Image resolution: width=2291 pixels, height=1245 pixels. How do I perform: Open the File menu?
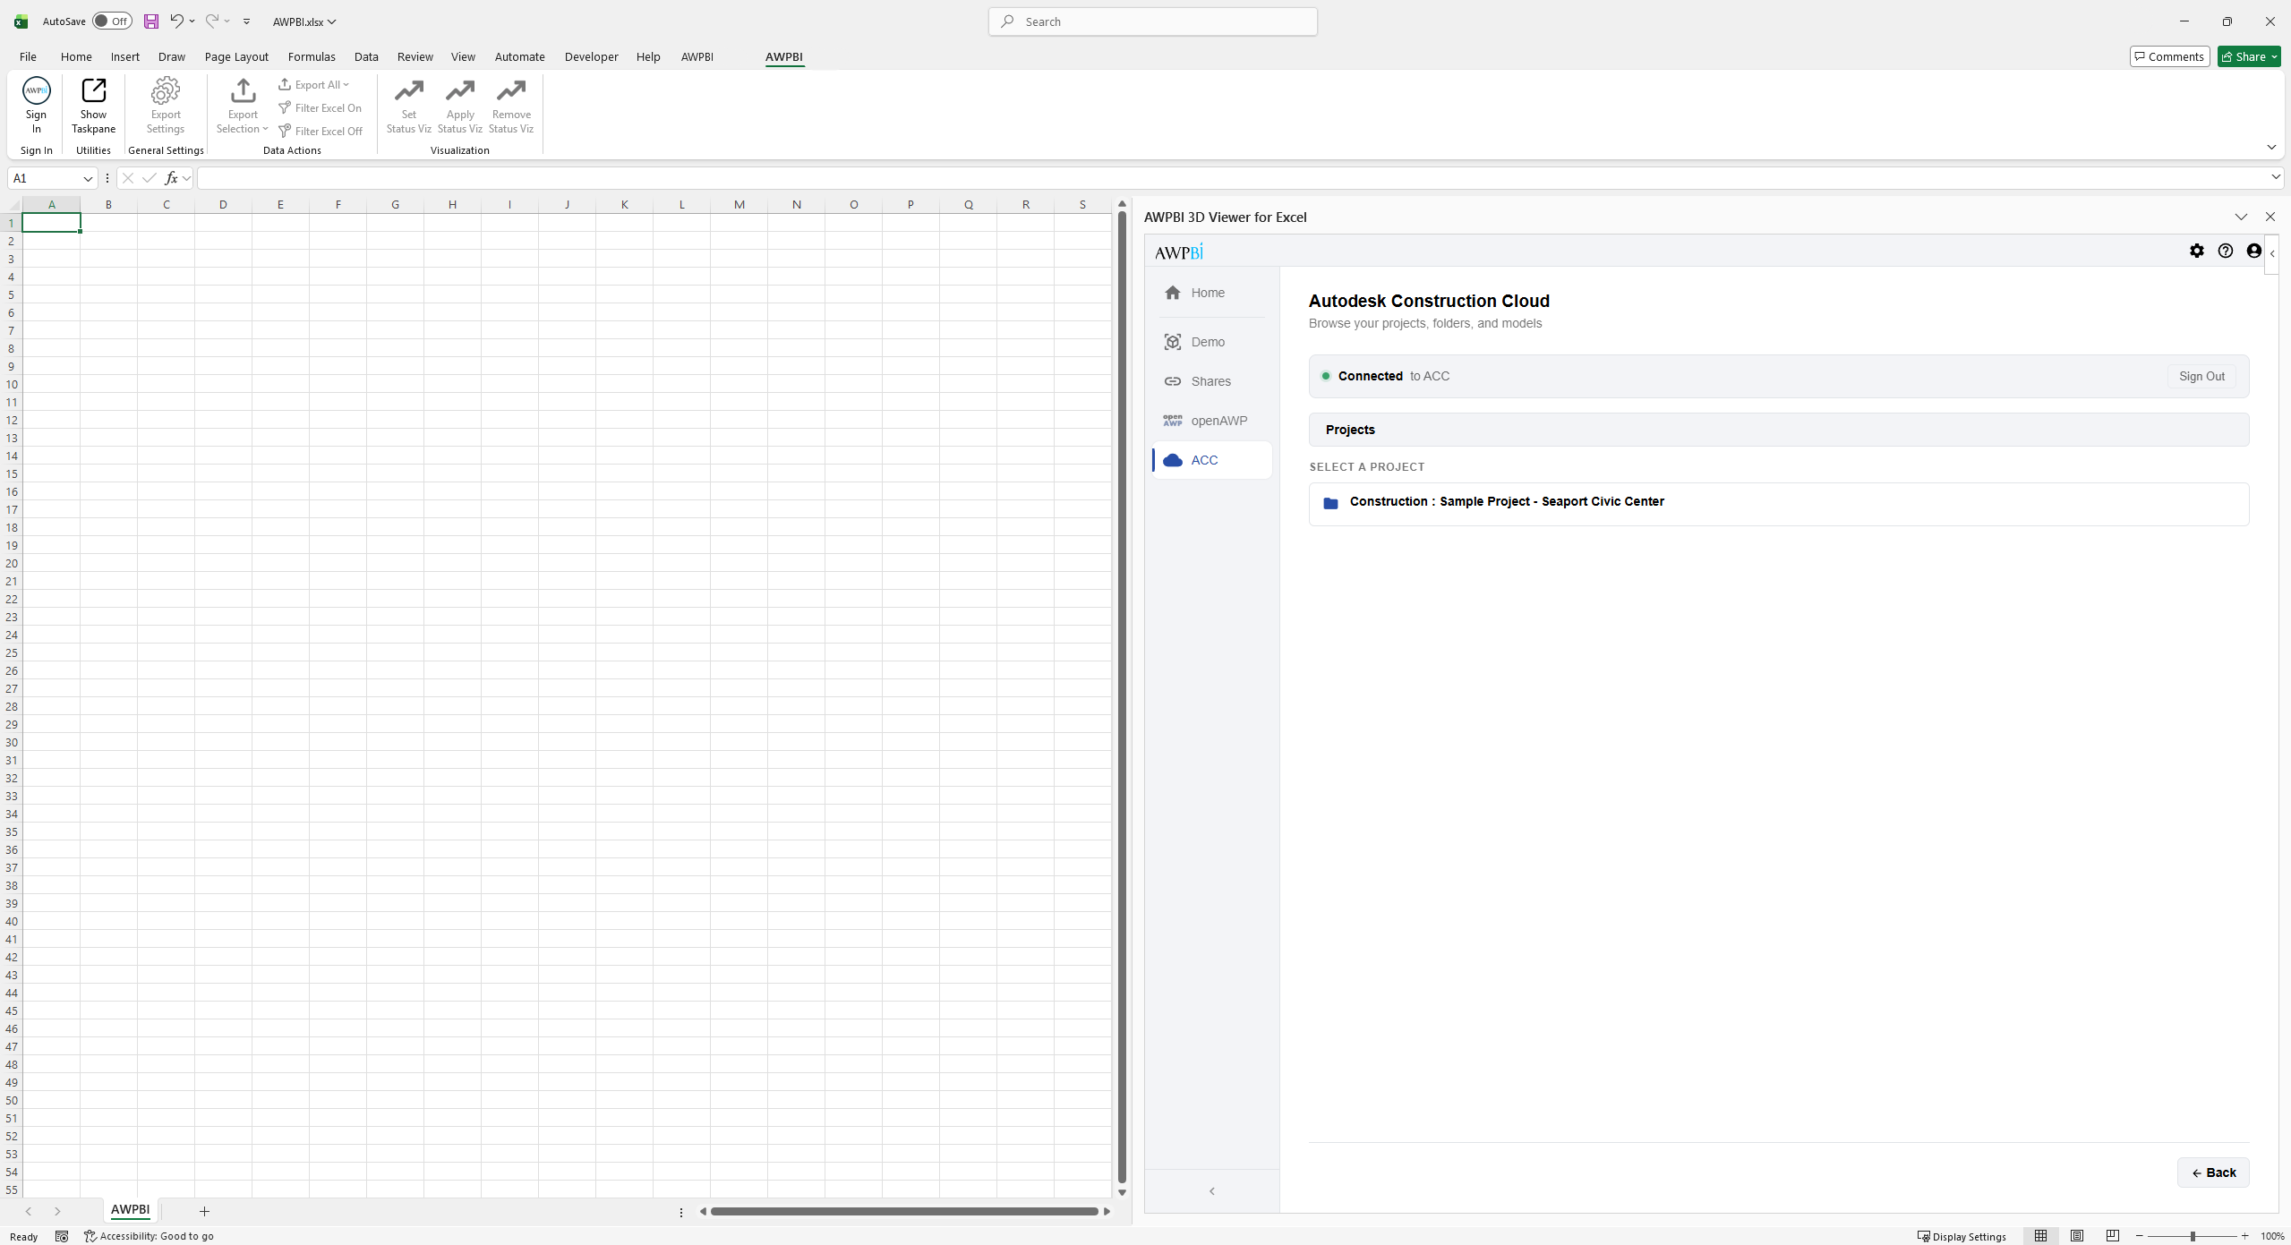[x=28, y=56]
